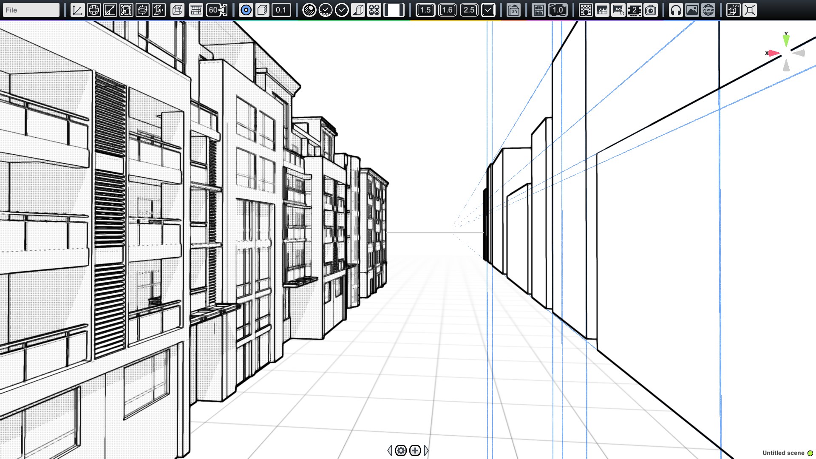Select the globe wireframe sphere icon
Image resolution: width=816 pixels, height=459 pixels.
[x=93, y=10]
